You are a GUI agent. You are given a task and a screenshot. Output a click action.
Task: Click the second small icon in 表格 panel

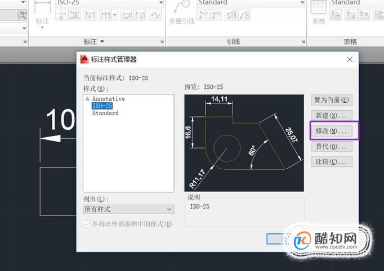point(351,15)
